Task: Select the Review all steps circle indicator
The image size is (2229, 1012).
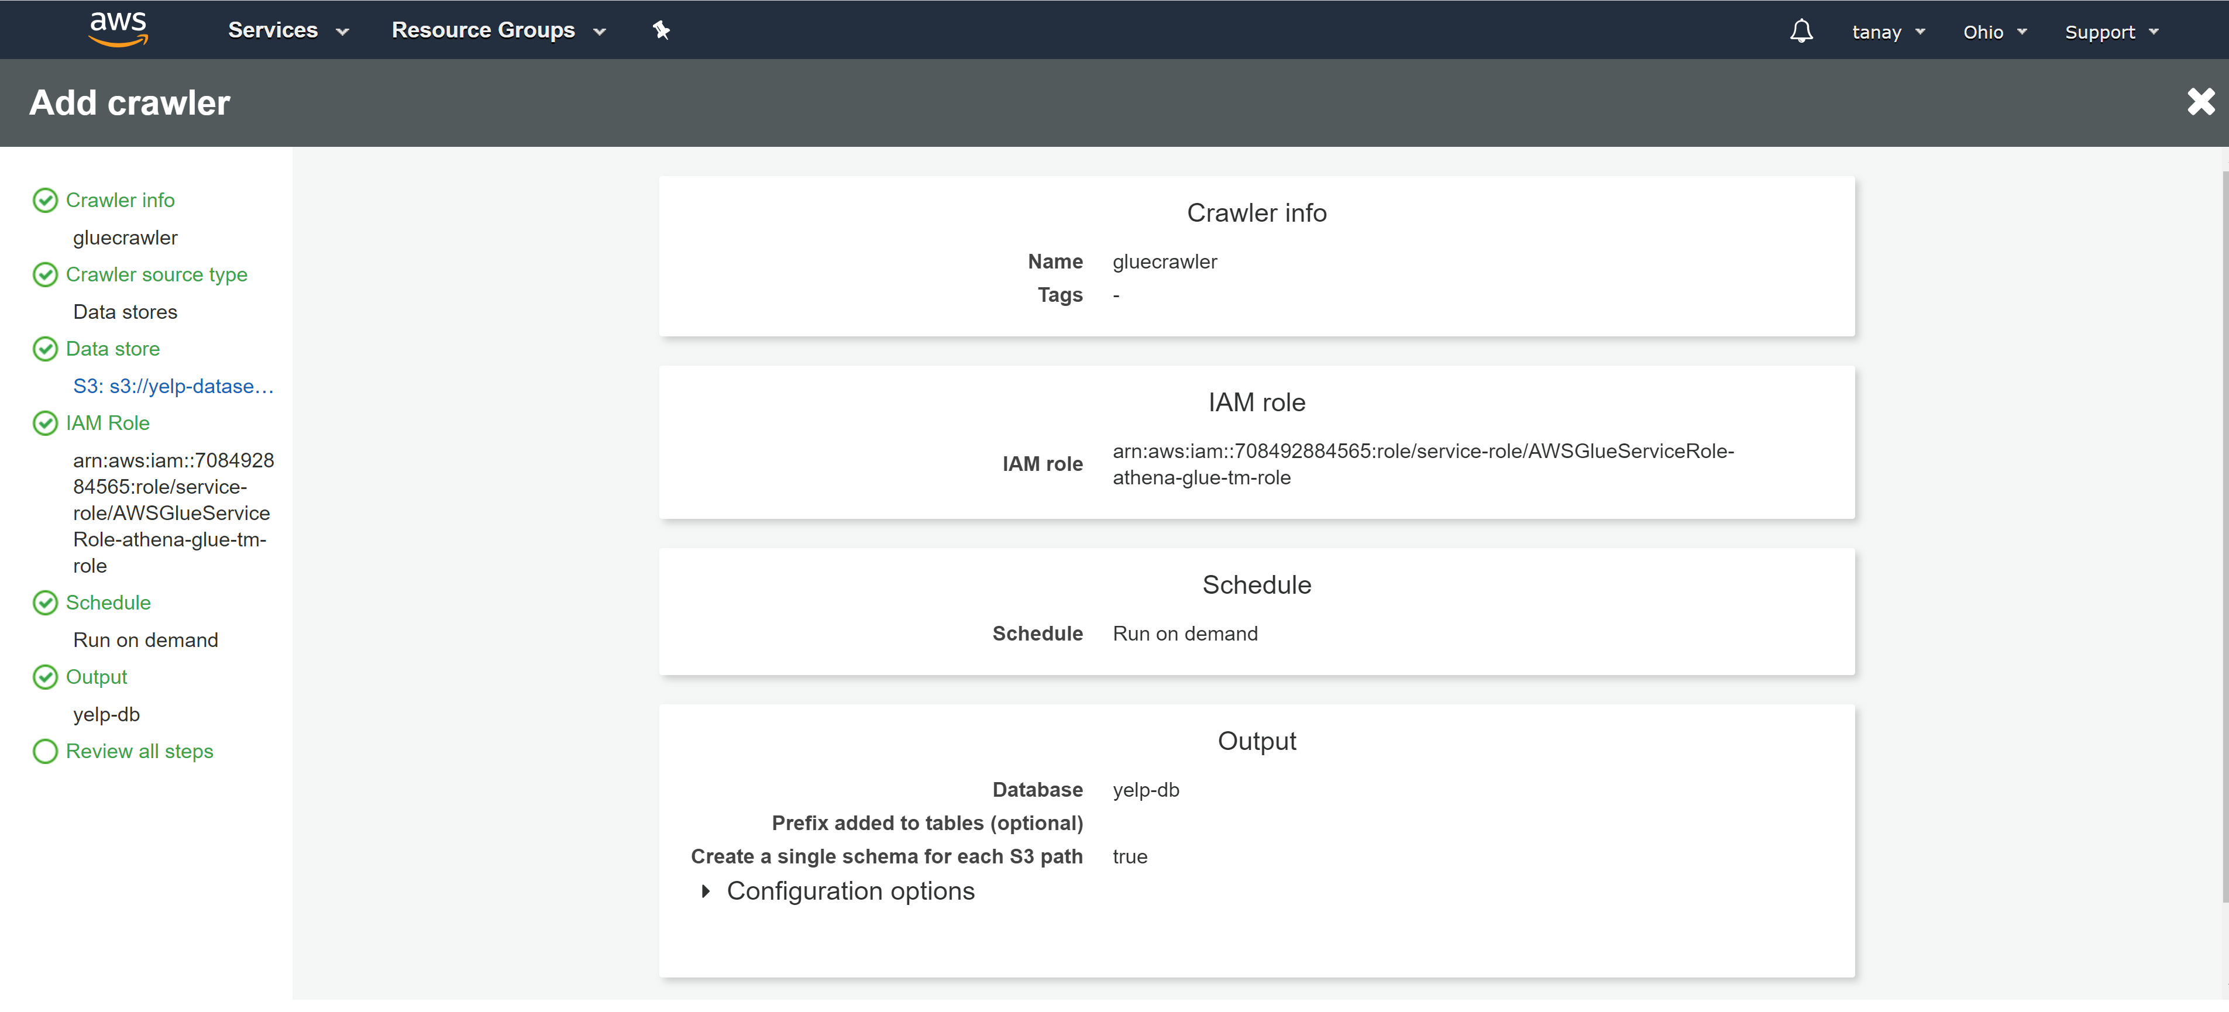Action: pyautogui.click(x=45, y=751)
